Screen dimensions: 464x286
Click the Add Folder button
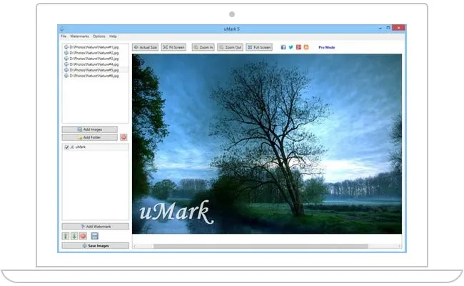90,137
